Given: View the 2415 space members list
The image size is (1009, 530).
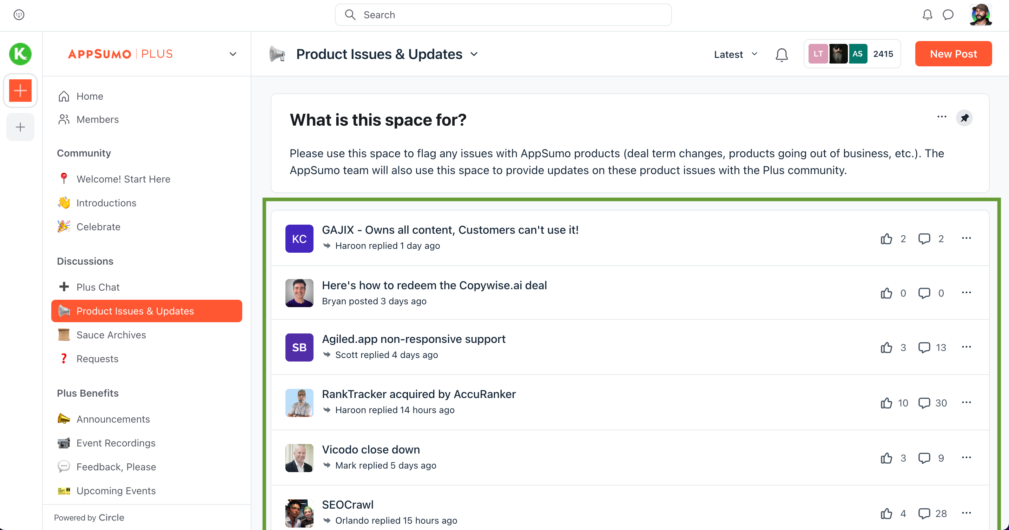Looking at the screenshot, I should click(x=852, y=54).
